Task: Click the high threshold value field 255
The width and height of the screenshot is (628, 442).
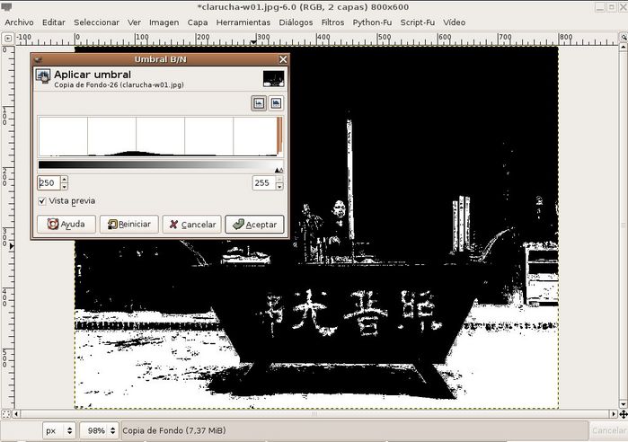Action: (264, 183)
